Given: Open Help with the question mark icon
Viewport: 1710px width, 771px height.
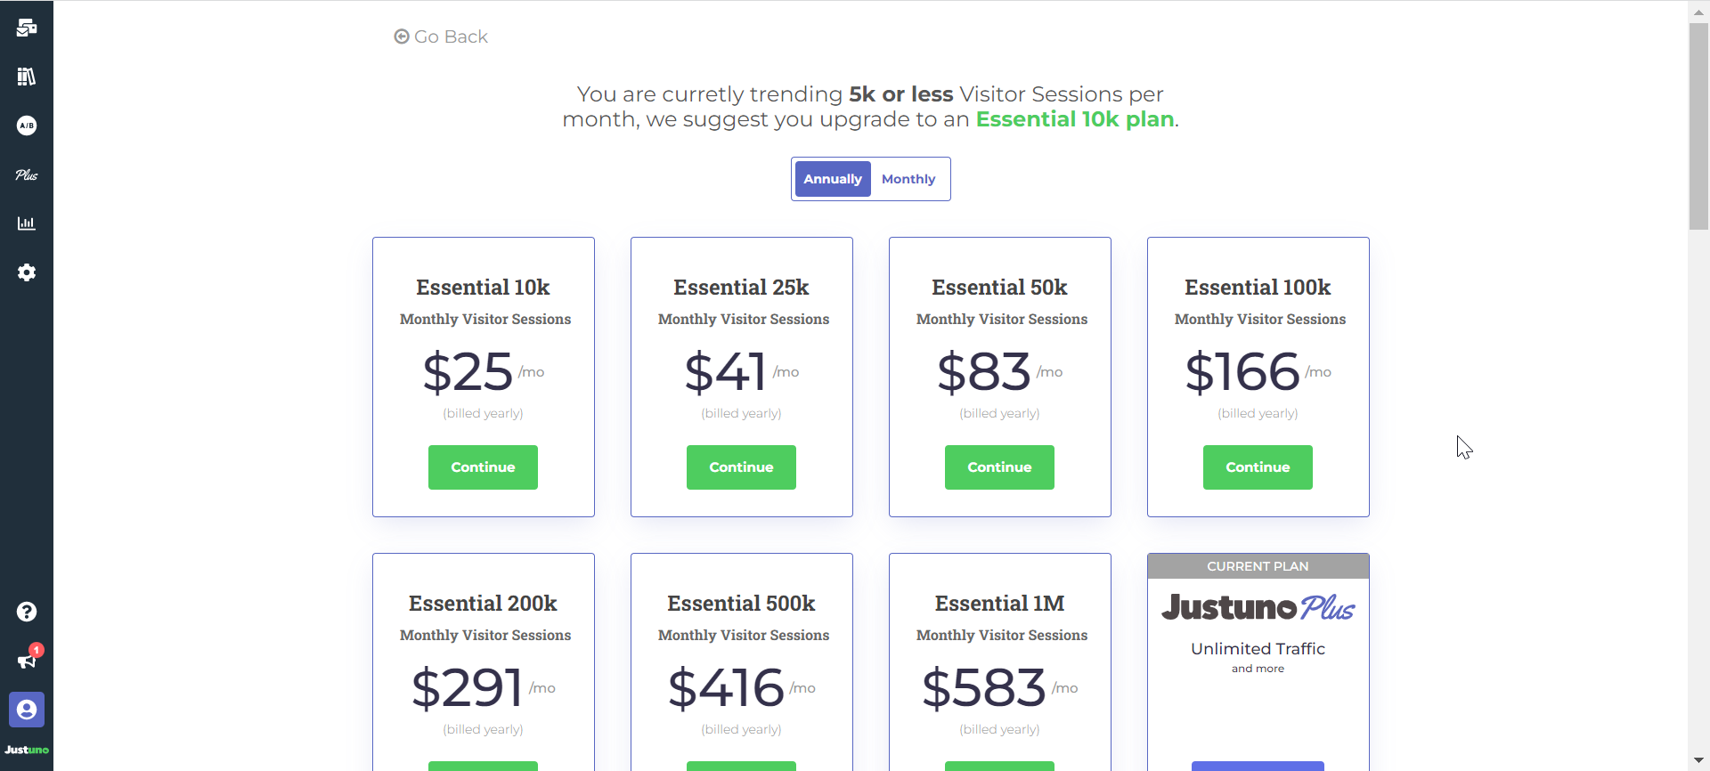Looking at the screenshot, I should tap(27, 612).
